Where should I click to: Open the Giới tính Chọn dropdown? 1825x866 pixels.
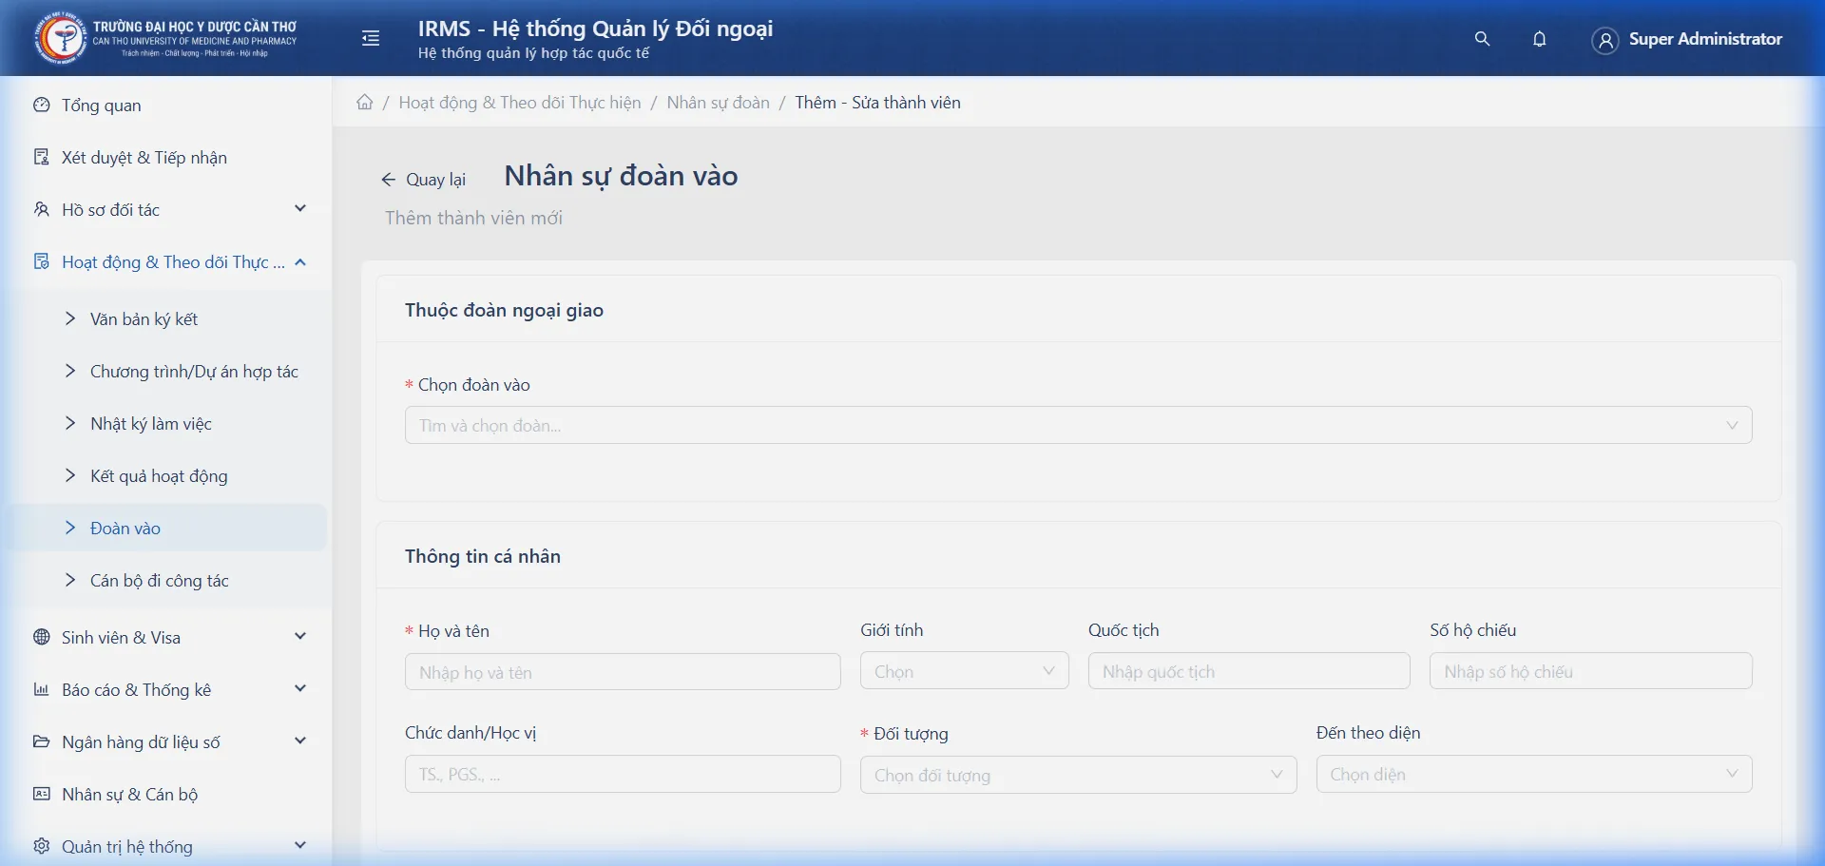(x=964, y=670)
